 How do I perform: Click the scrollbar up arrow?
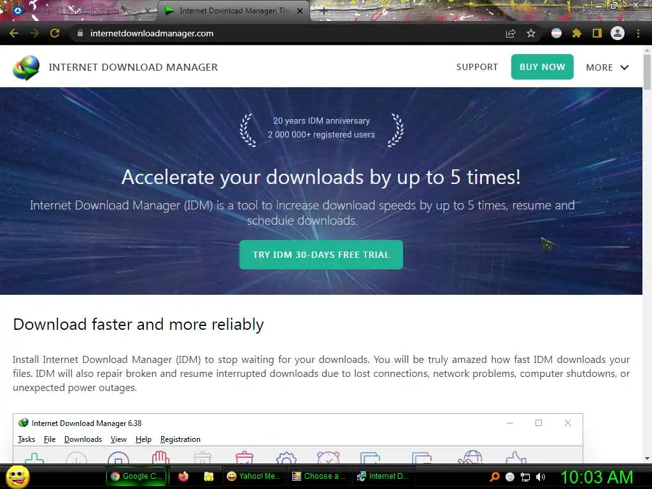[647, 50]
